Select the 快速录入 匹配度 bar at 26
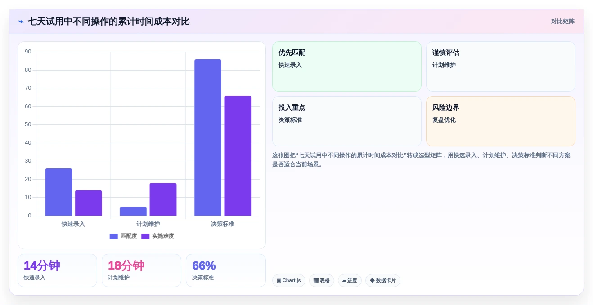 pyautogui.click(x=58, y=192)
